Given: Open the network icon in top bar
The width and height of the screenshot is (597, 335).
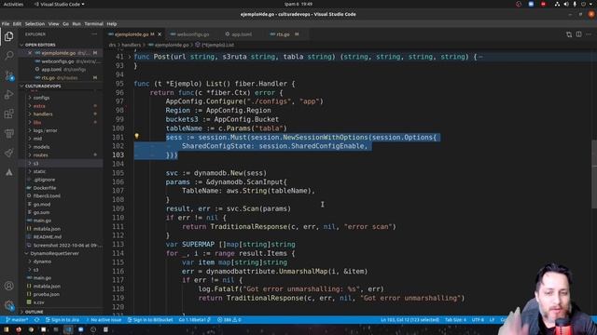Looking at the screenshot, I should [557, 4].
